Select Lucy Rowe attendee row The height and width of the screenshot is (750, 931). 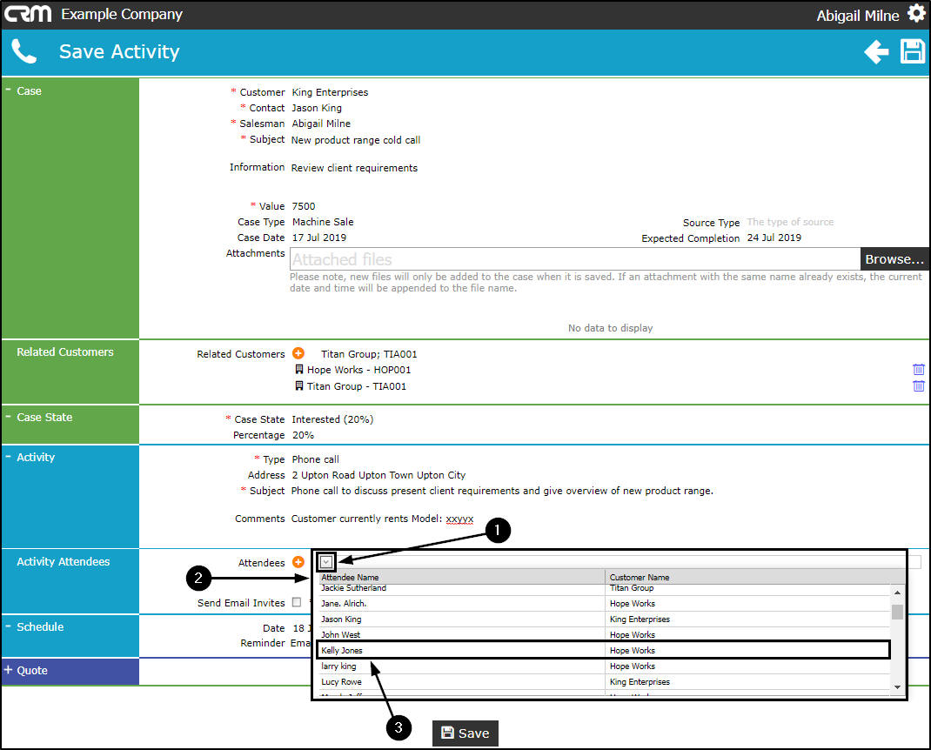point(604,682)
